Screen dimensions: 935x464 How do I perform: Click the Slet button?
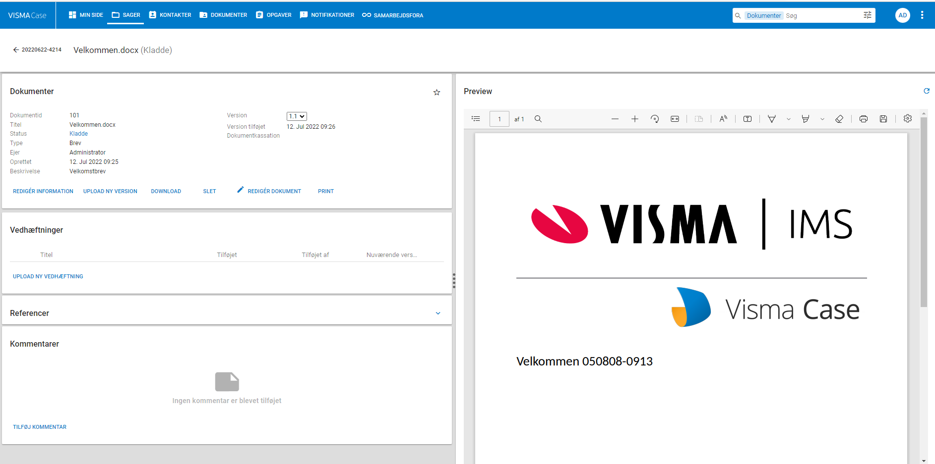pos(210,191)
